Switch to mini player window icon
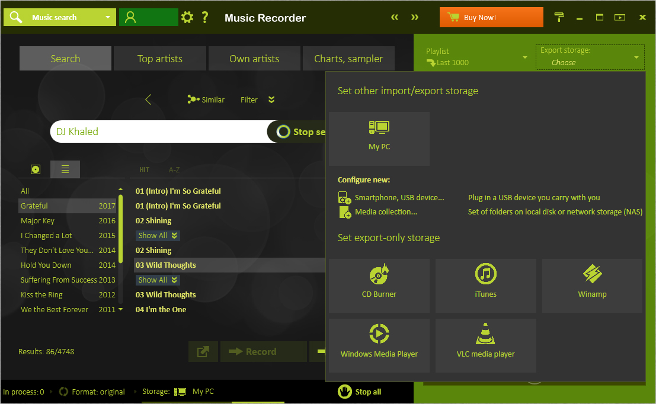This screenshot has width=656, height=404. (x=620, y=17)
